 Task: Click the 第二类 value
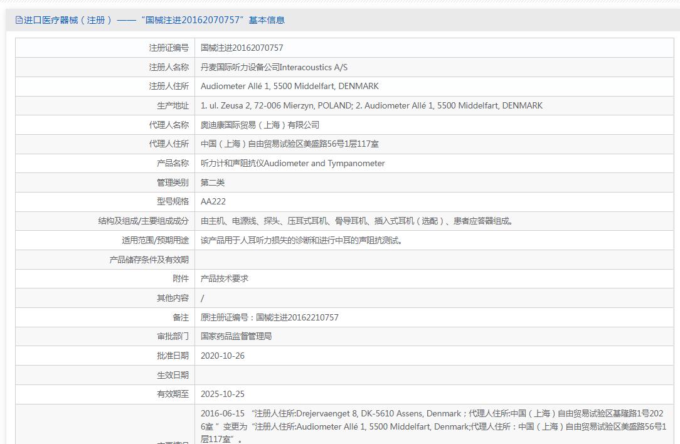coord(213,182)
